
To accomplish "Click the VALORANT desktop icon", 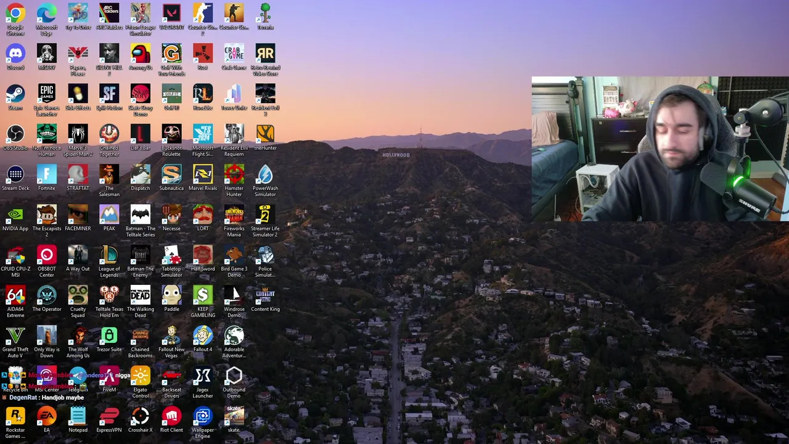I will (x=171, y=14).
